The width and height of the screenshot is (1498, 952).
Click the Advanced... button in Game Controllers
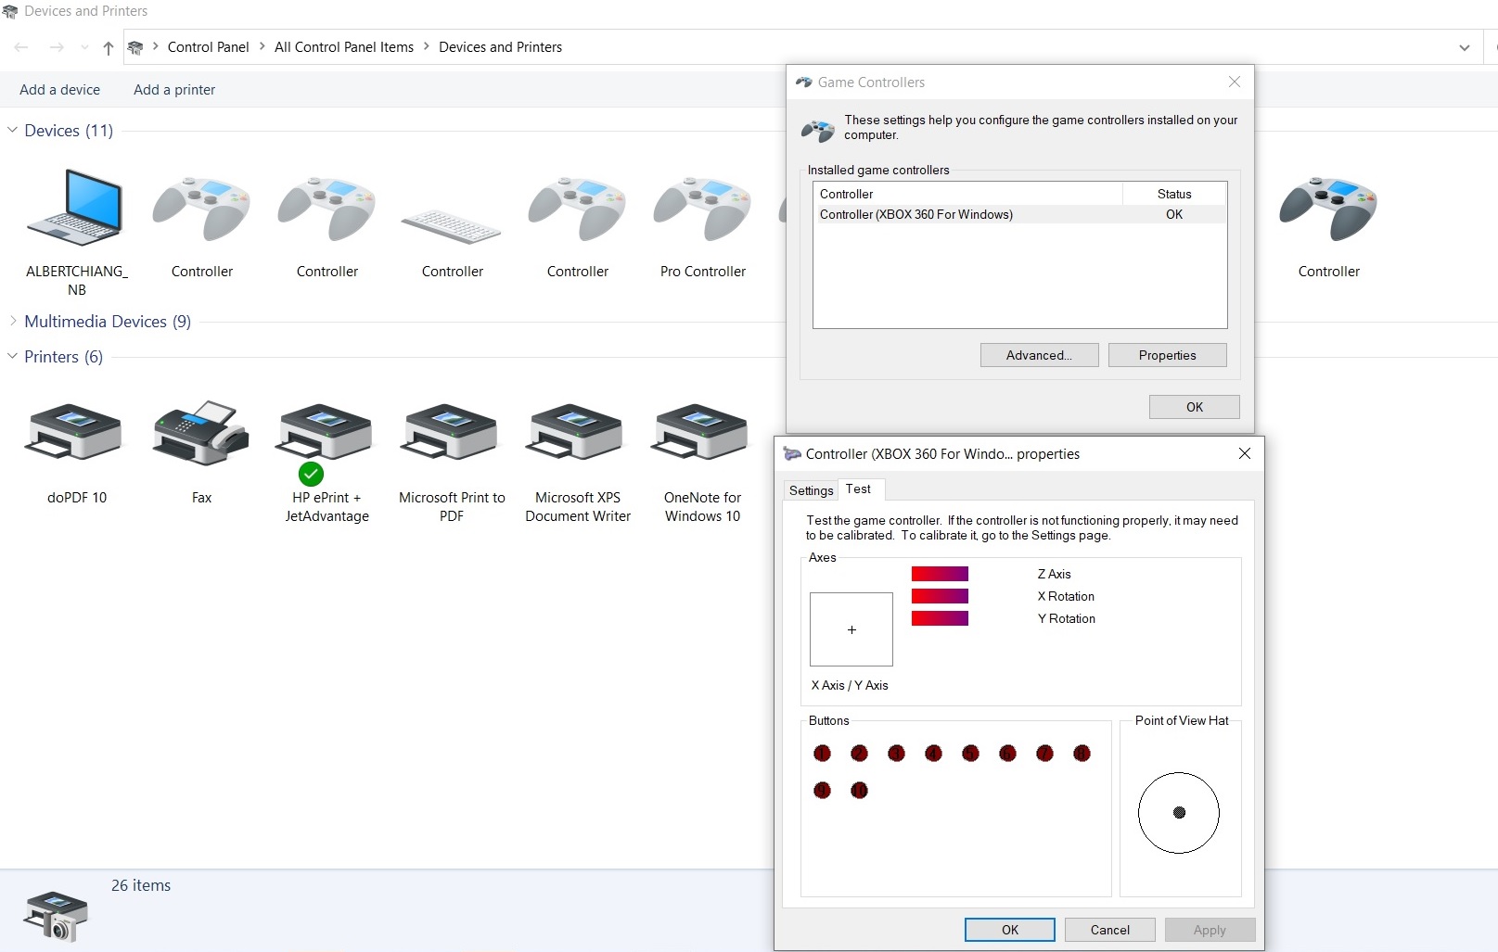click(x=1039, y=355)
